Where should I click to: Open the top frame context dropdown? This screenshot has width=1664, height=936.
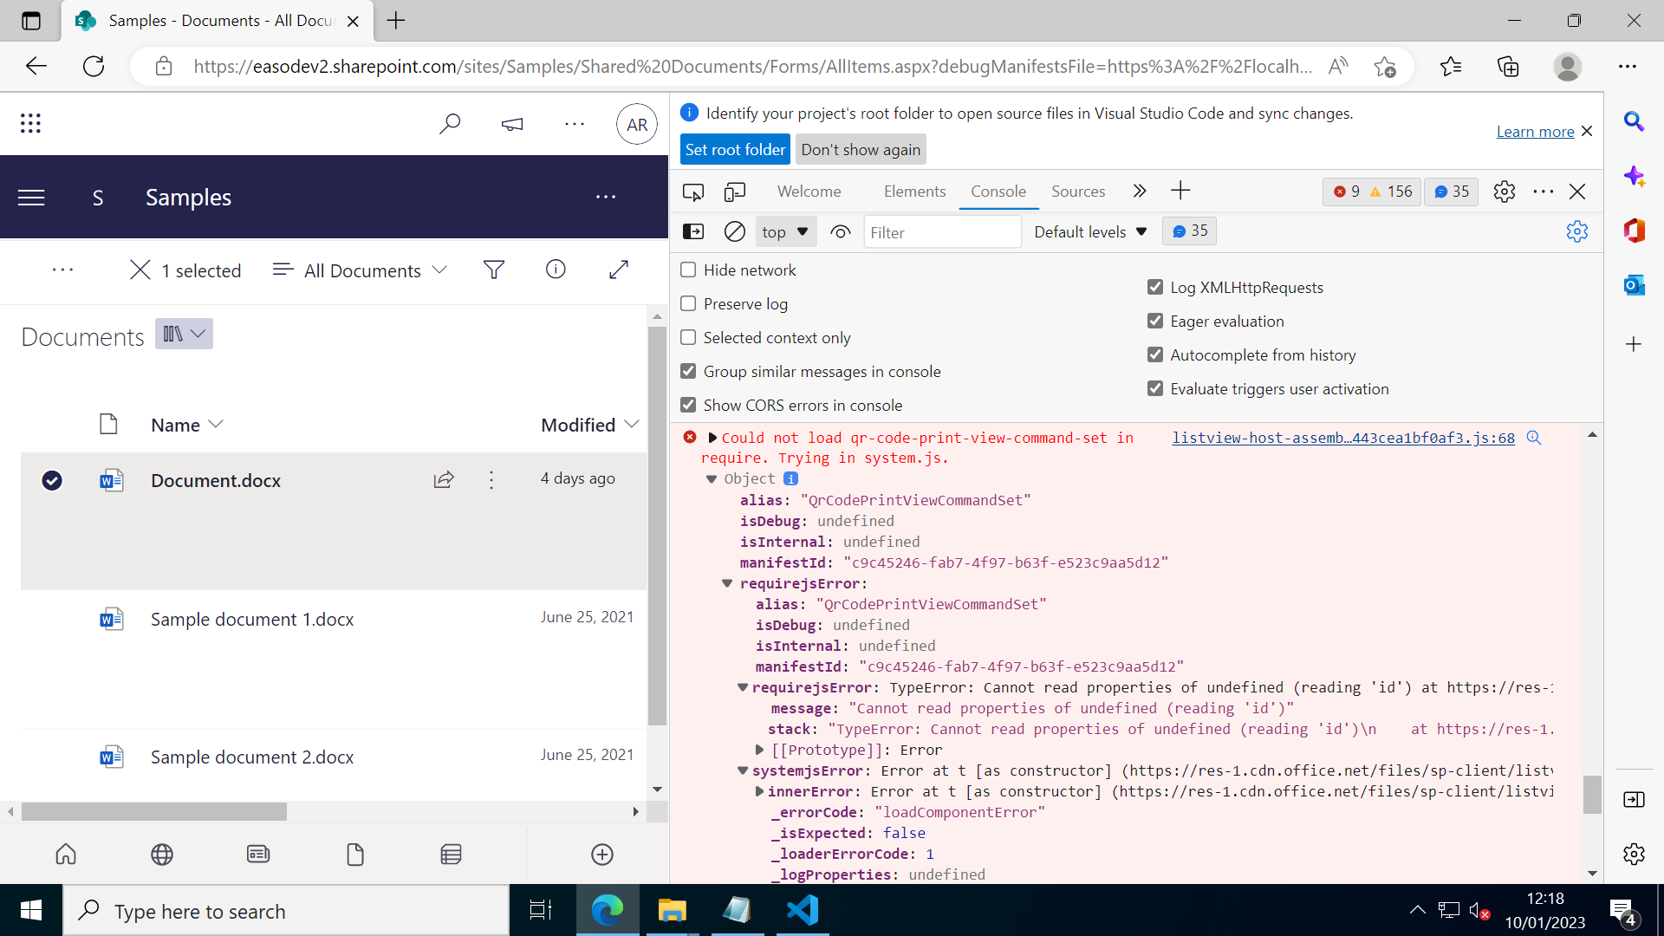(x=784, y=231)
